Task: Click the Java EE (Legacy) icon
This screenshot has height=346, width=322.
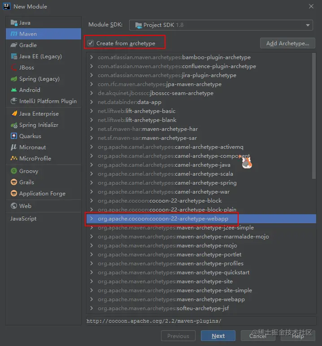Action: [14, 56]
